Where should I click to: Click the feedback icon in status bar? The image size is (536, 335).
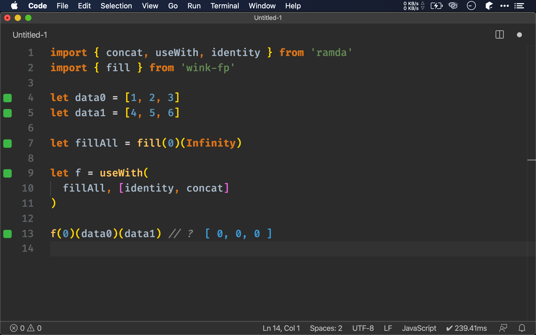503,328
